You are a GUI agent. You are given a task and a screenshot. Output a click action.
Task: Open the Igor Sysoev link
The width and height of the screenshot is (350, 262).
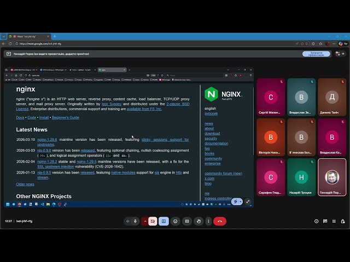112,104
